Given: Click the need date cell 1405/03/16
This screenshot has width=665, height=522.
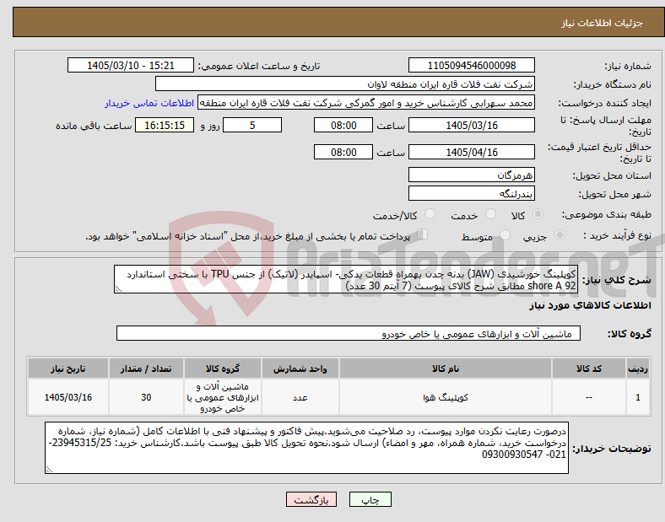Looking at the screenshot, I should click(x=68, y=397).
